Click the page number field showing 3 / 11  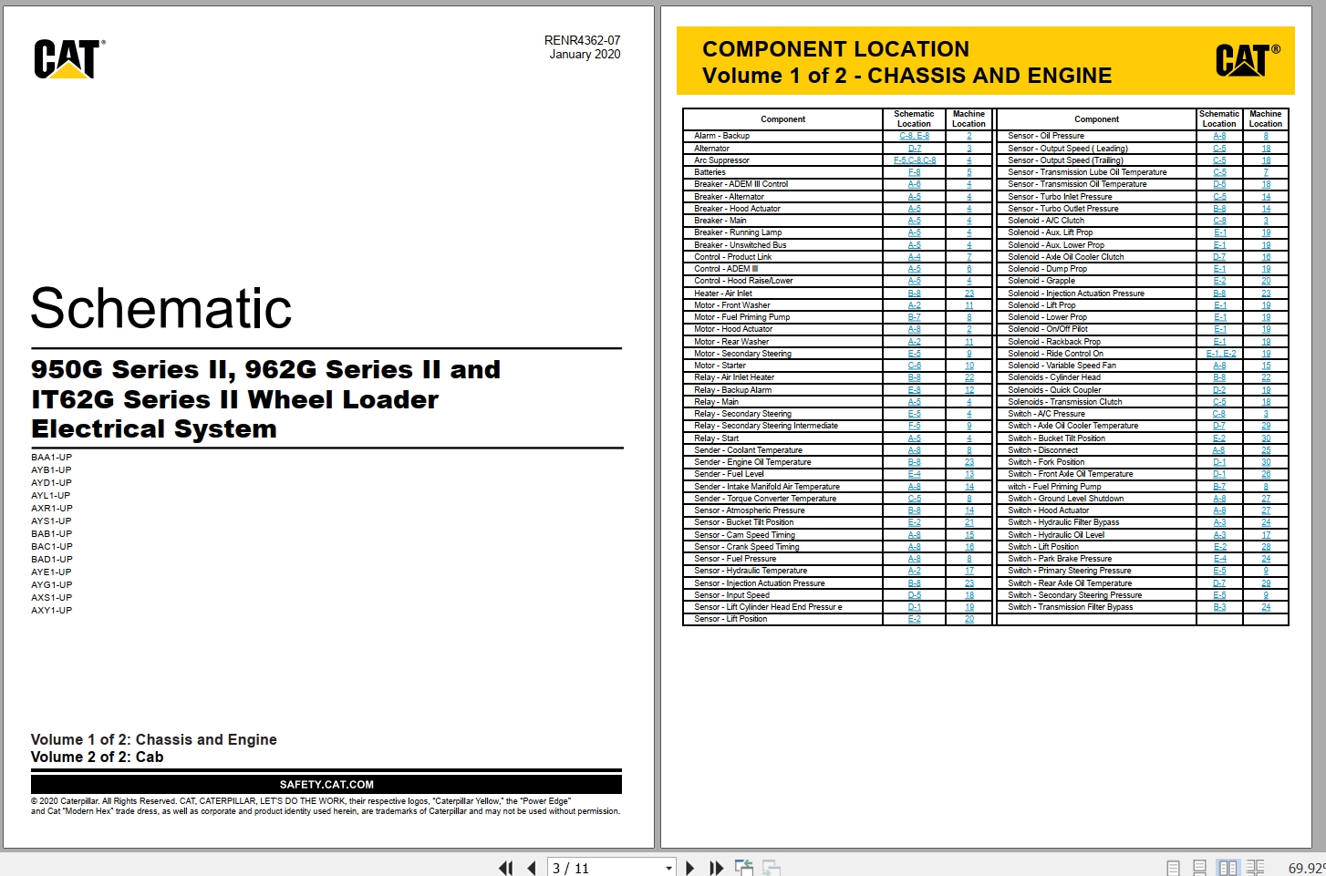click(605, 868)
